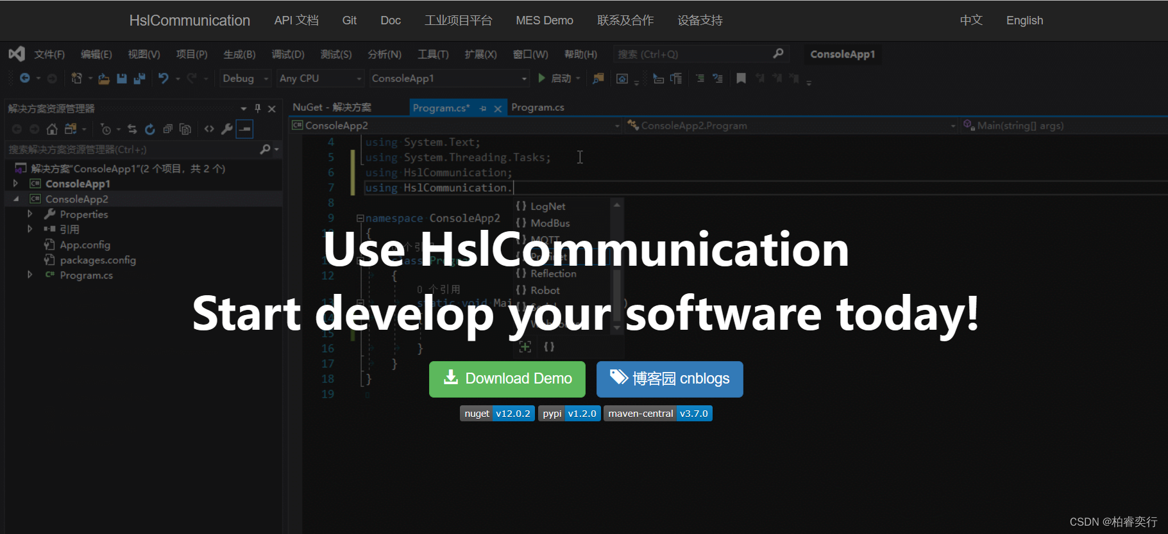Open the Doc navigation link

tap(391, 20)
